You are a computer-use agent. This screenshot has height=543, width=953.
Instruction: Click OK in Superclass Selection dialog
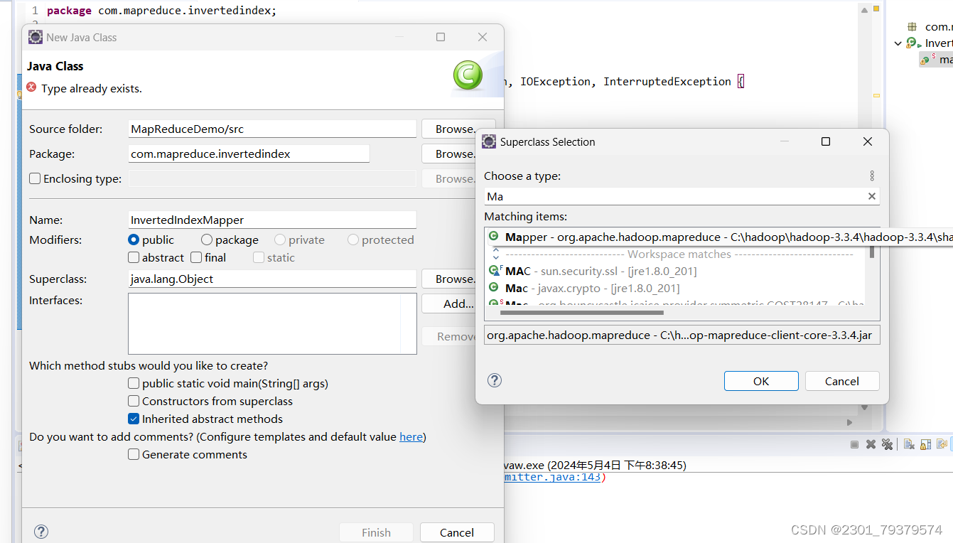(761, 381)
